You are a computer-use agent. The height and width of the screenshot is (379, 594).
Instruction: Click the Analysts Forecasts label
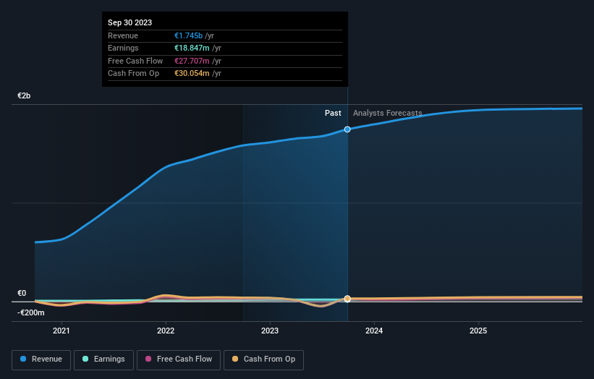point(388,114)
